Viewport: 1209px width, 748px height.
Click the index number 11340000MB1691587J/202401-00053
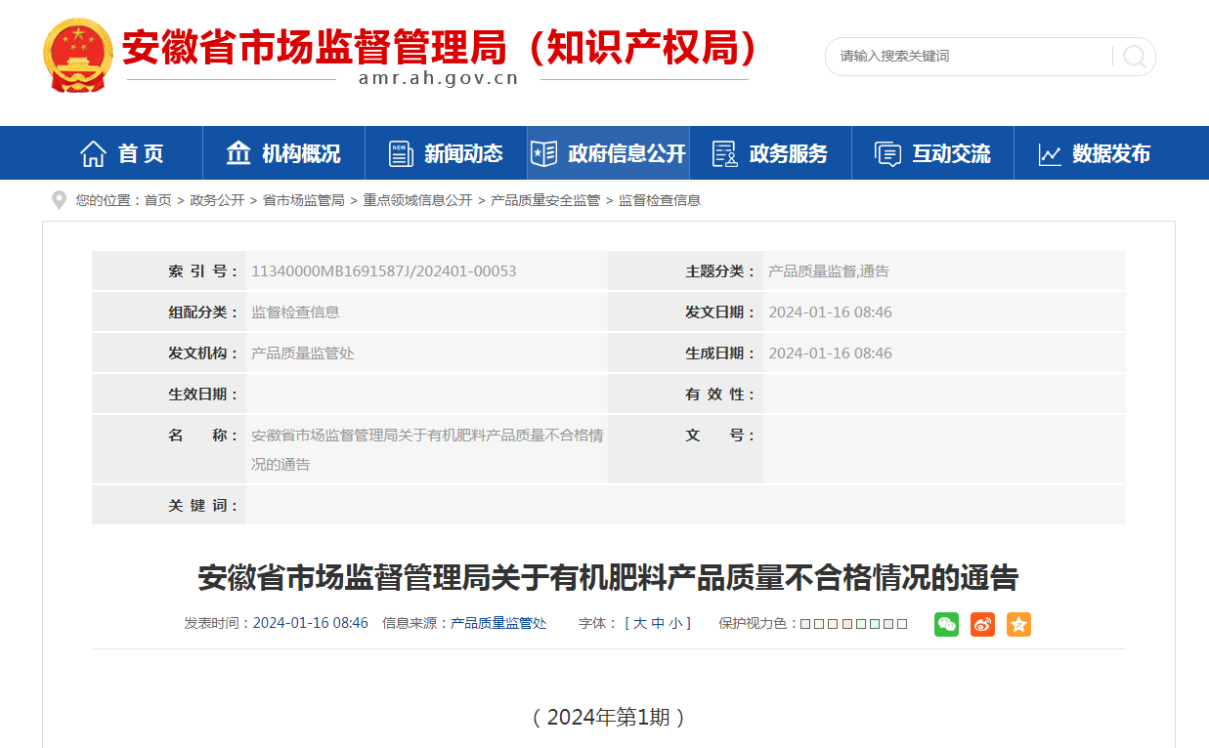tap(384, 271)
